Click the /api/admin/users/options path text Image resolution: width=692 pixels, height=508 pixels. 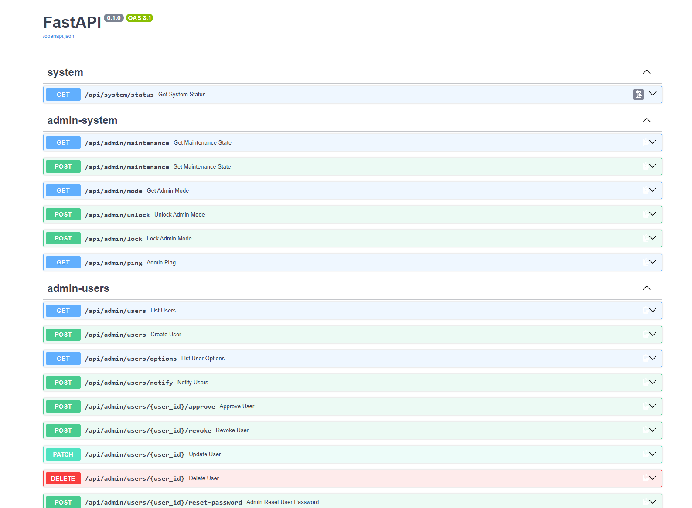(x=131, y=359)
